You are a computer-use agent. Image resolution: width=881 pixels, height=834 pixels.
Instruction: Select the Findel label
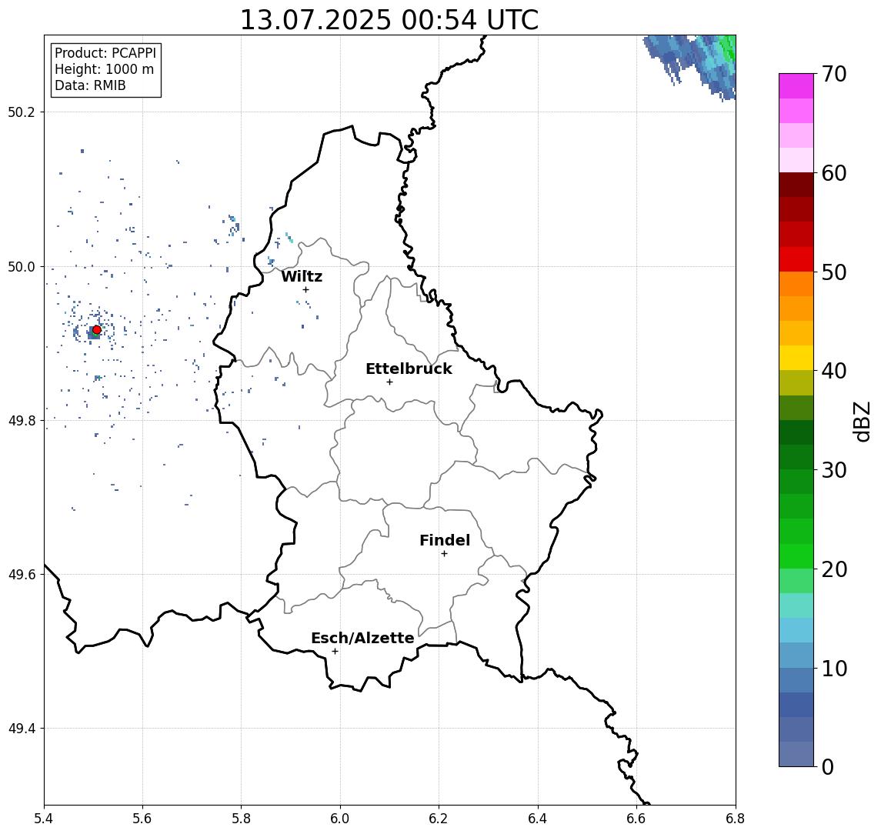pos(445,540)
